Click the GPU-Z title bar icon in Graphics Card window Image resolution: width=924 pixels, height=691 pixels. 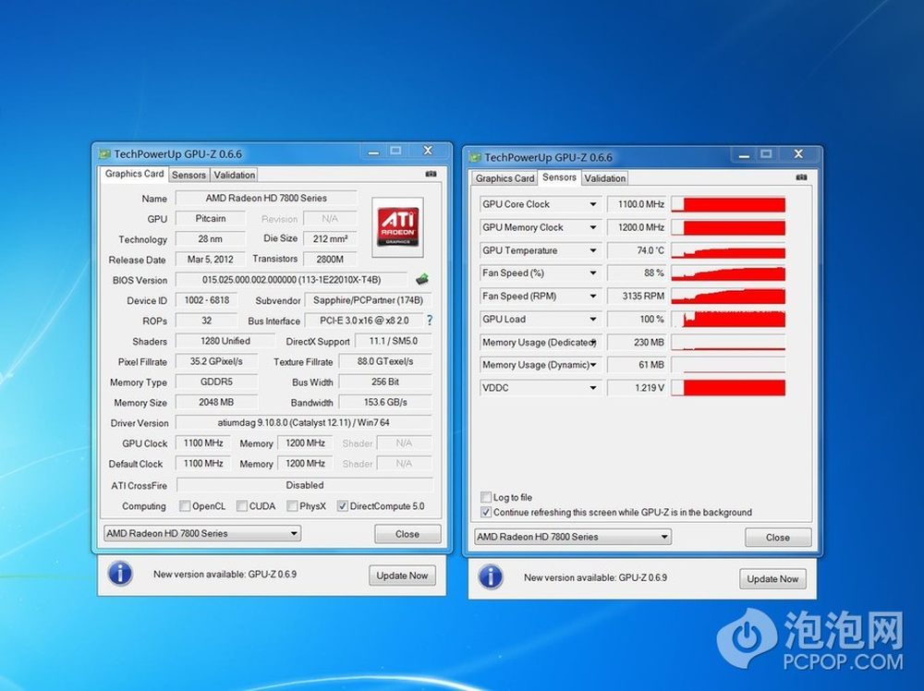click(x=105, y=154)
